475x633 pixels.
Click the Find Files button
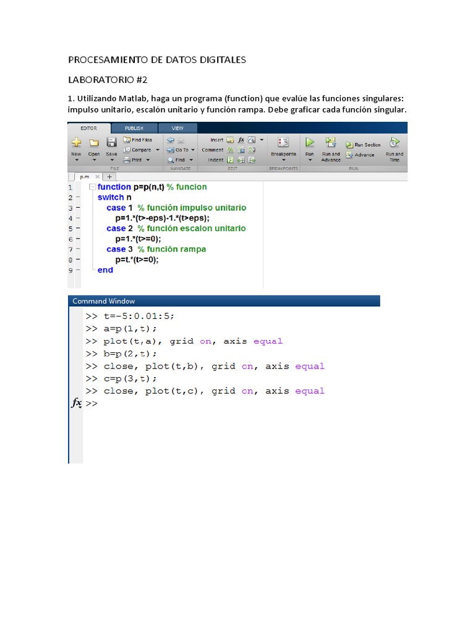tap(137, 140)
